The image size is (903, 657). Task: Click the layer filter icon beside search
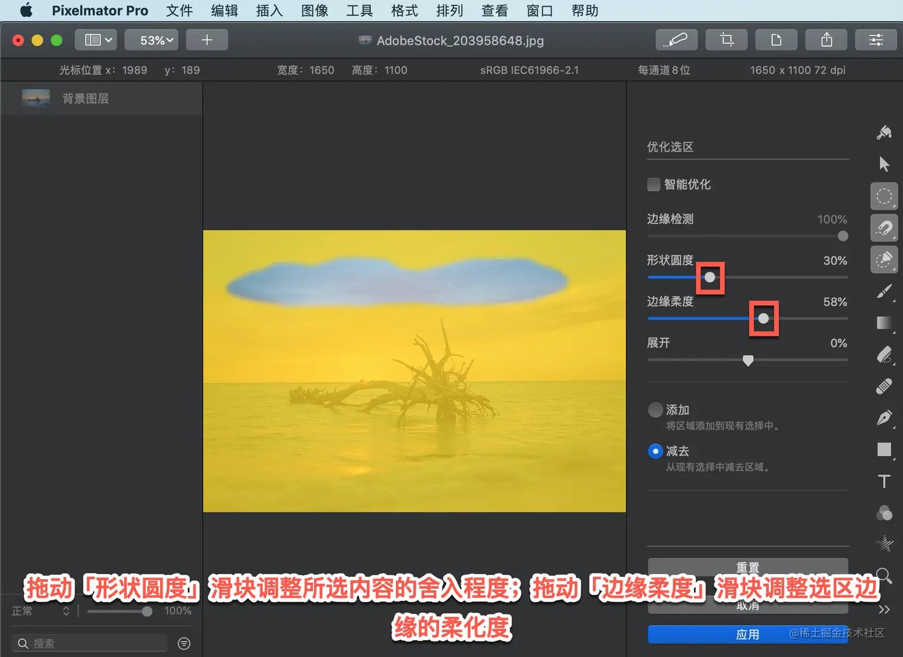(184, 643)
